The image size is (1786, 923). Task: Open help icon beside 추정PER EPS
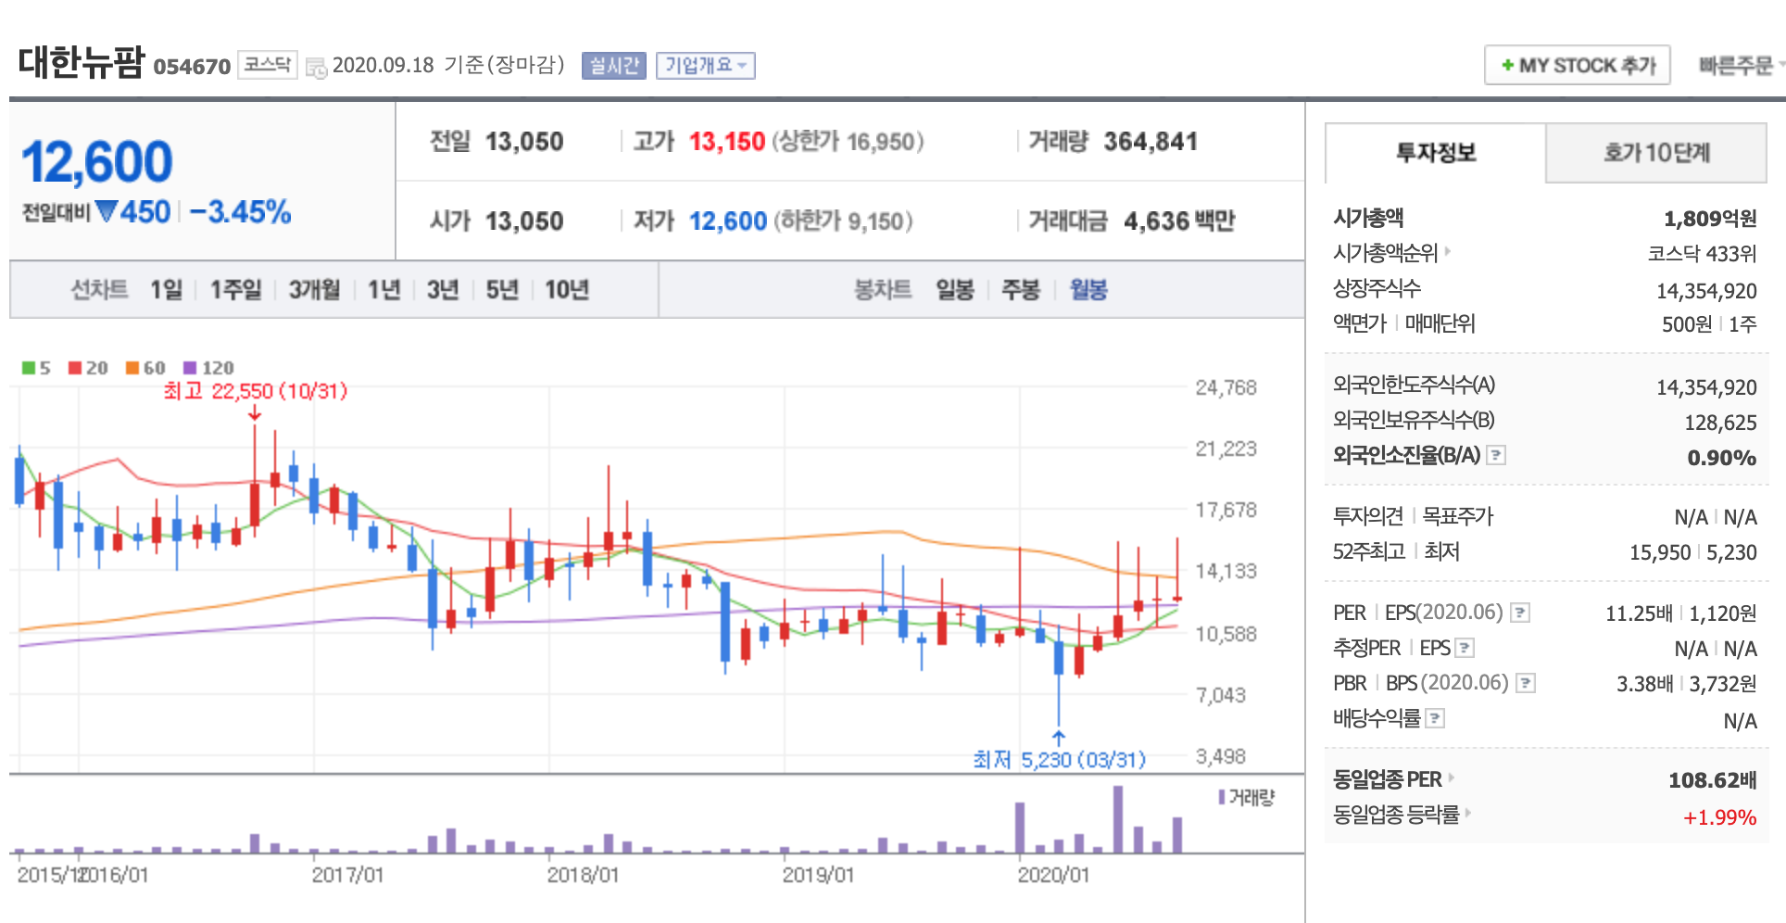point(1465,648)
